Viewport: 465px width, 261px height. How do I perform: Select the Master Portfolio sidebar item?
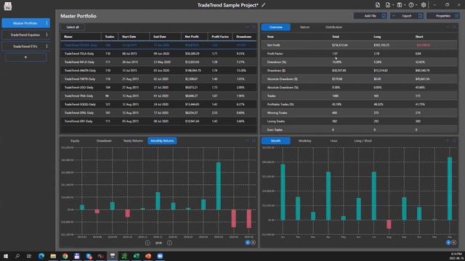(x=25, y=23)
